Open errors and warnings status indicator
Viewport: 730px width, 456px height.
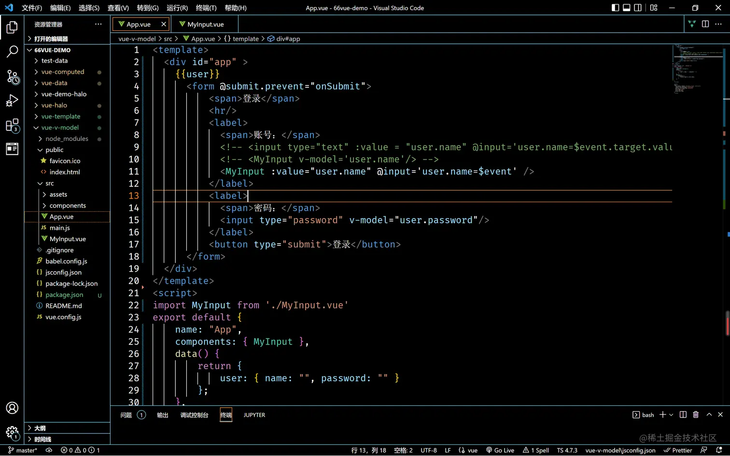[80, 450]
